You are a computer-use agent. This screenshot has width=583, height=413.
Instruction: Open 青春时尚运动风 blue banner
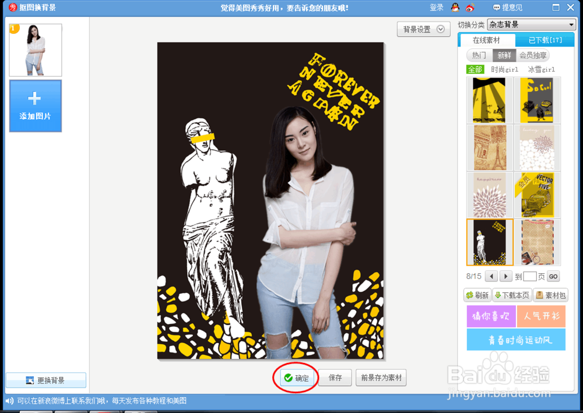[516, 340]
